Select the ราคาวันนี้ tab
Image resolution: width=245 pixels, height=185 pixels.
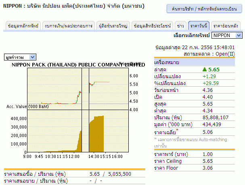[199, 25]
